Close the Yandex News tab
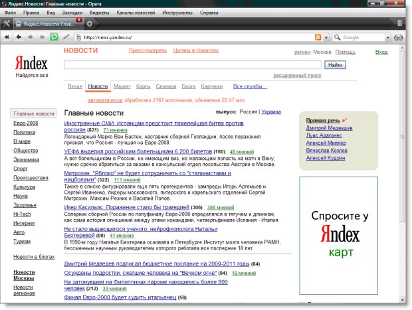This screenshot has width=412, height=310. point(79,20)
